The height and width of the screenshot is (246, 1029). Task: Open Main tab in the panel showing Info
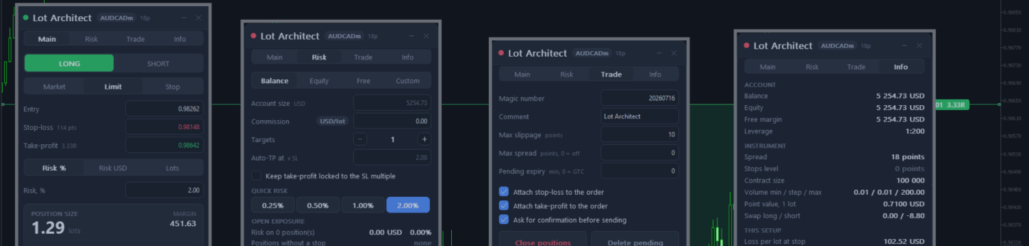coord(767,67)
